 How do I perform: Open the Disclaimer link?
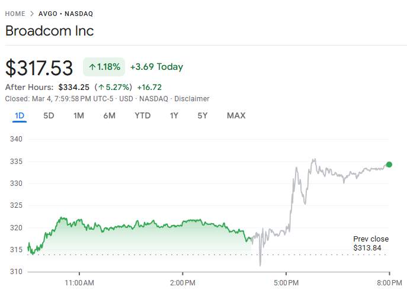coord(191,99)
